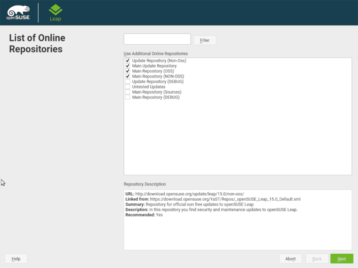358x268 pixels.
Task: Enable the Untested Updates checkbox
Action: pyautogui.click(x=128, y=87)
